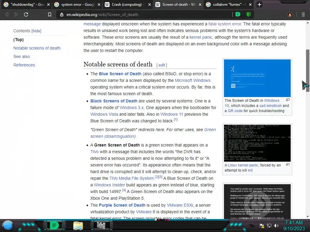The width and height of the screenshot is (310, 232).
Task: Close the "shutdownfag" Google tab
Action: pos(48,5)
